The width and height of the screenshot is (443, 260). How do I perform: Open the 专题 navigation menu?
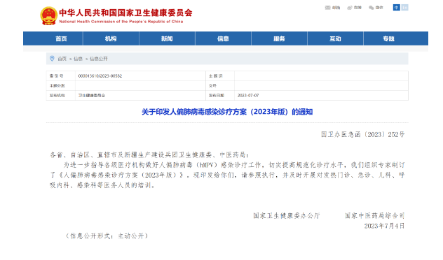point(389,38)
